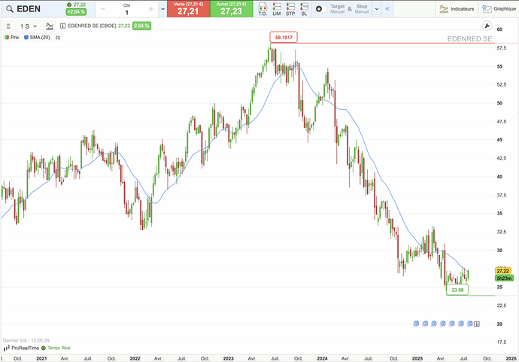Open the Graphique menu
The height and width of the screenshot is (362, 519).
[500, 9]
